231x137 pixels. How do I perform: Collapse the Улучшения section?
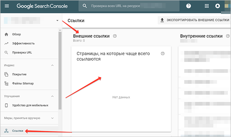pos(52,96)
